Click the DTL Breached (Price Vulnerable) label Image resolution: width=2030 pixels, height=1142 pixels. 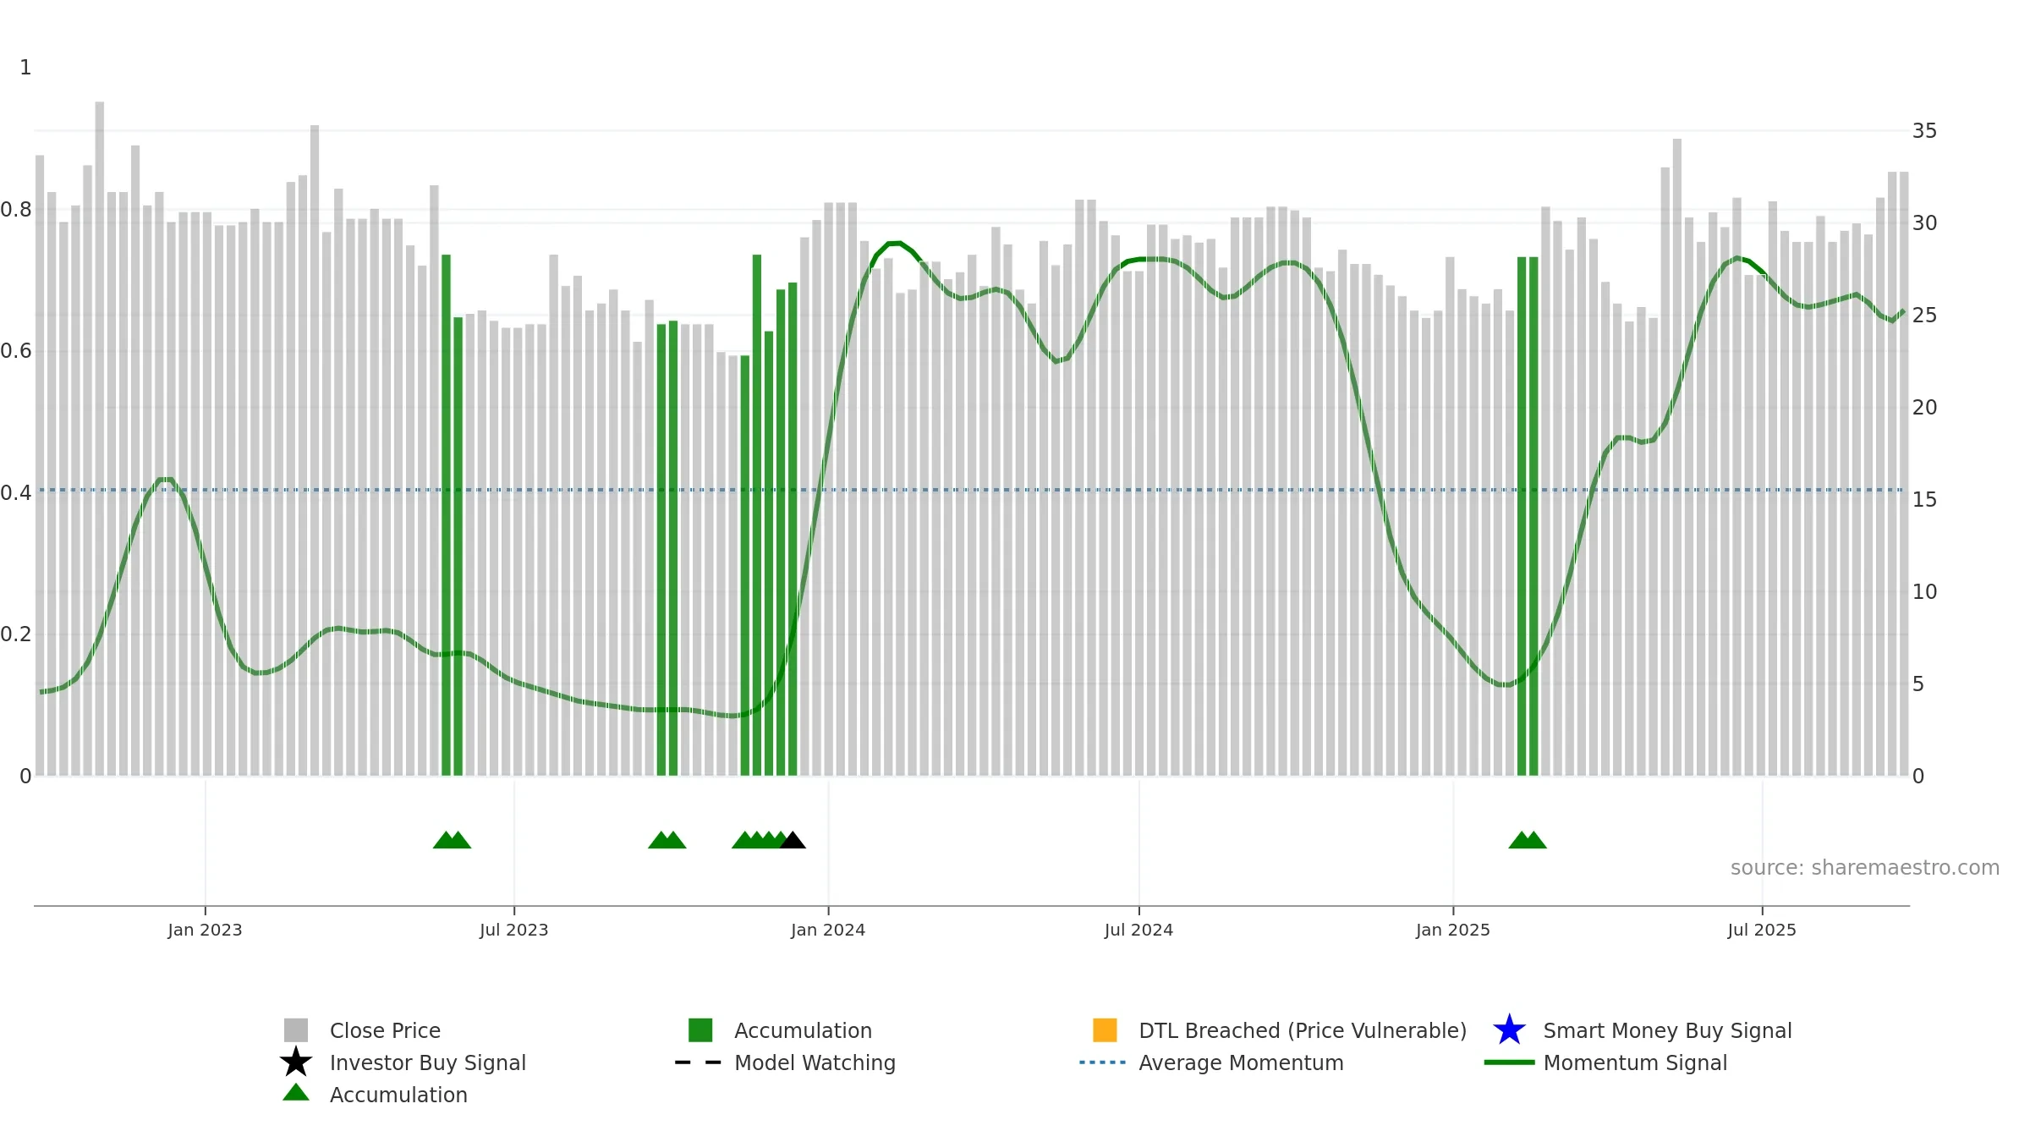[1303, 1030]
